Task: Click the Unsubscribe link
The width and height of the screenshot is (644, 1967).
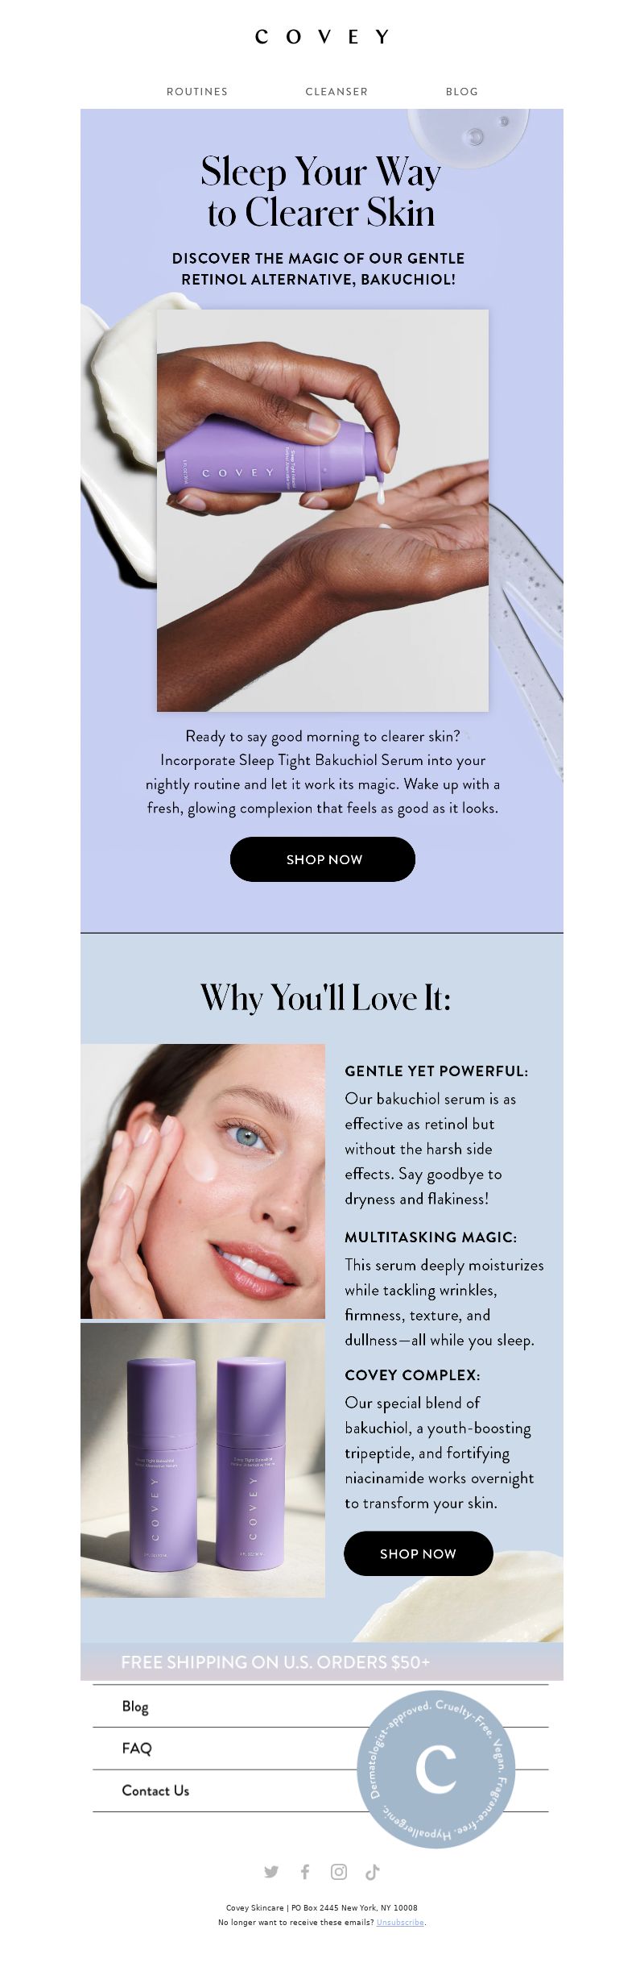Action: [400, 1923]
